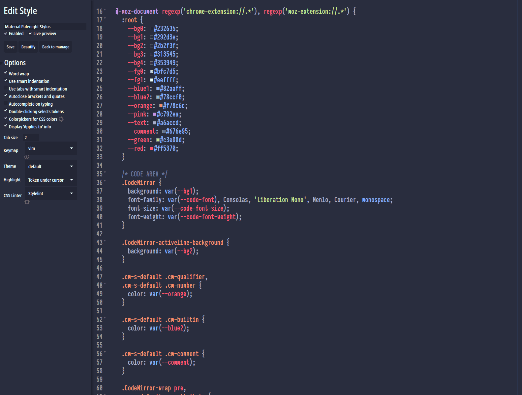Toggle the Live preview checkbox

(x=30, y=34)
